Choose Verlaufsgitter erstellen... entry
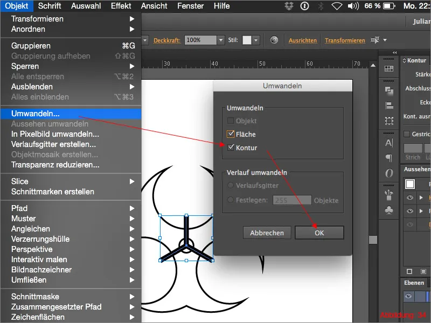 [x=71, y=144]
